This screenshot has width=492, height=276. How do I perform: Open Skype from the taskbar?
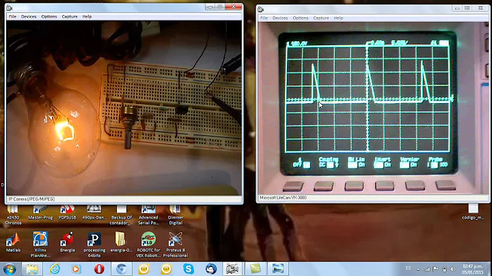pyautogui.click(x=189, y=269)
